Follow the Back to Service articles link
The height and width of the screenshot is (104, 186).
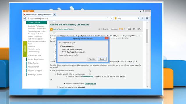(63, 29)
